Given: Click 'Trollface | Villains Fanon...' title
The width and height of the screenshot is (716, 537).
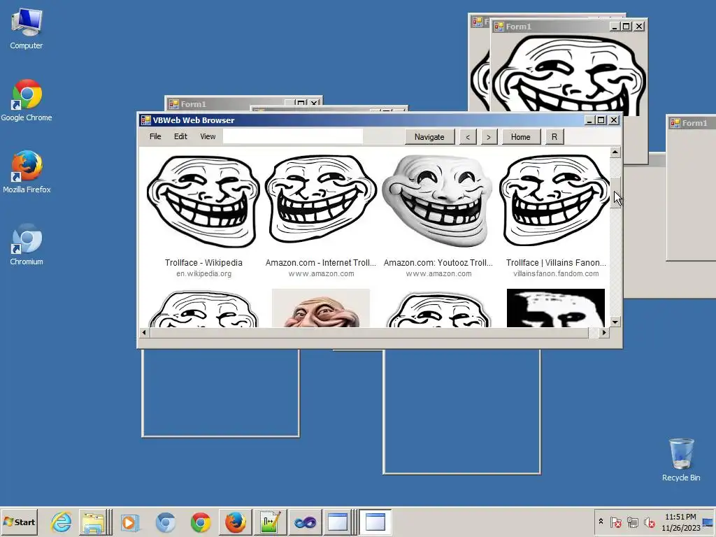Looking at the screenshot, I should point(556,263).
